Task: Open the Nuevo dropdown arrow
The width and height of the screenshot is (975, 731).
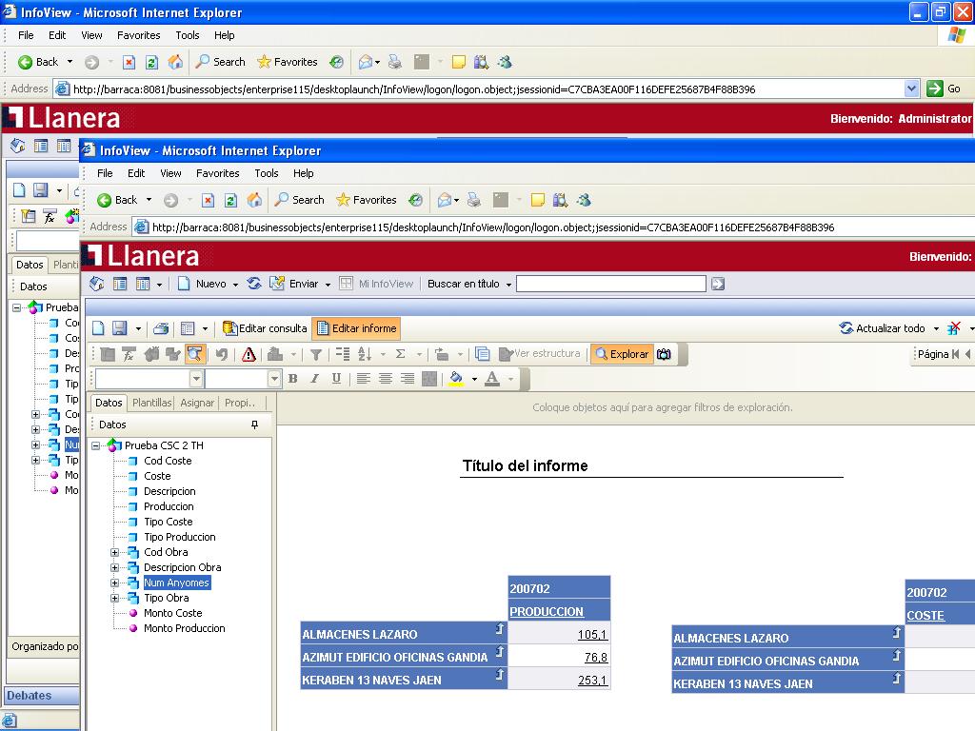Action: tap(236, 284)
